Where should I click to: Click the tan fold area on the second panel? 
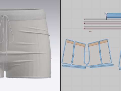tap(80, 44)
